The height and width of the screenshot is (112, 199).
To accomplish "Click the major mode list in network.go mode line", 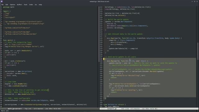I will coord(150,109).
